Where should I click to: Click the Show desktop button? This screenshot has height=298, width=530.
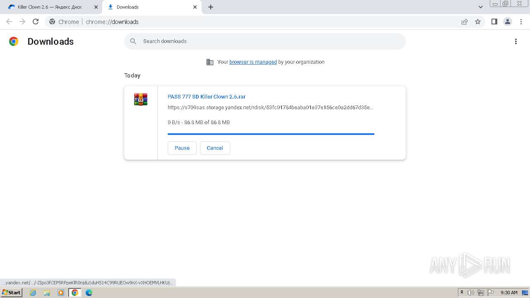(x=525, y=293)
